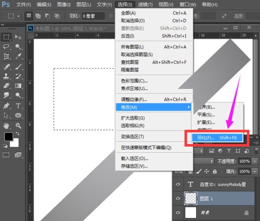The width and height of the screenshot is (260, 221).
Task: Click the 羽化 feather pixel input field
Action: pyautogui.click(x=93, y=16)
